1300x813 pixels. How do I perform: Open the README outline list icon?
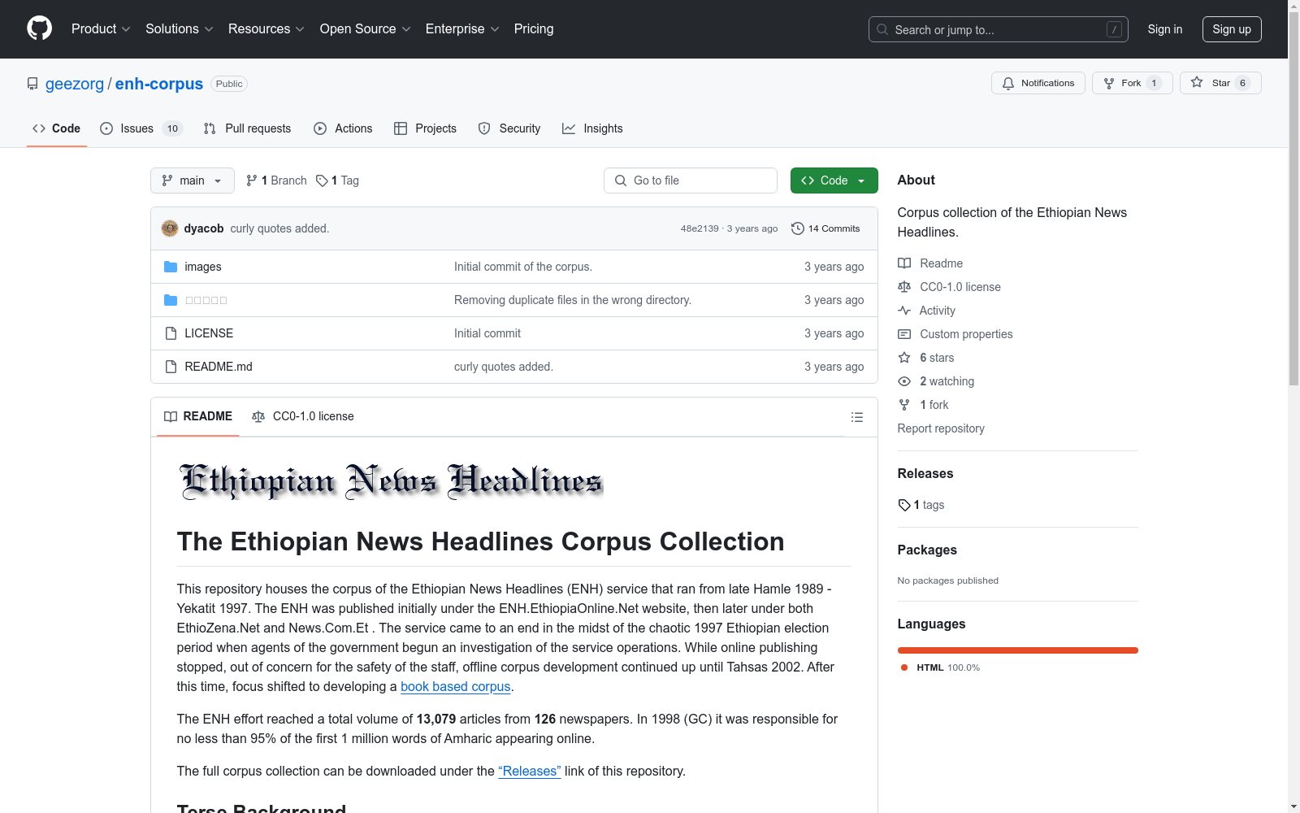pyautogui.click(x=857, y=417)
